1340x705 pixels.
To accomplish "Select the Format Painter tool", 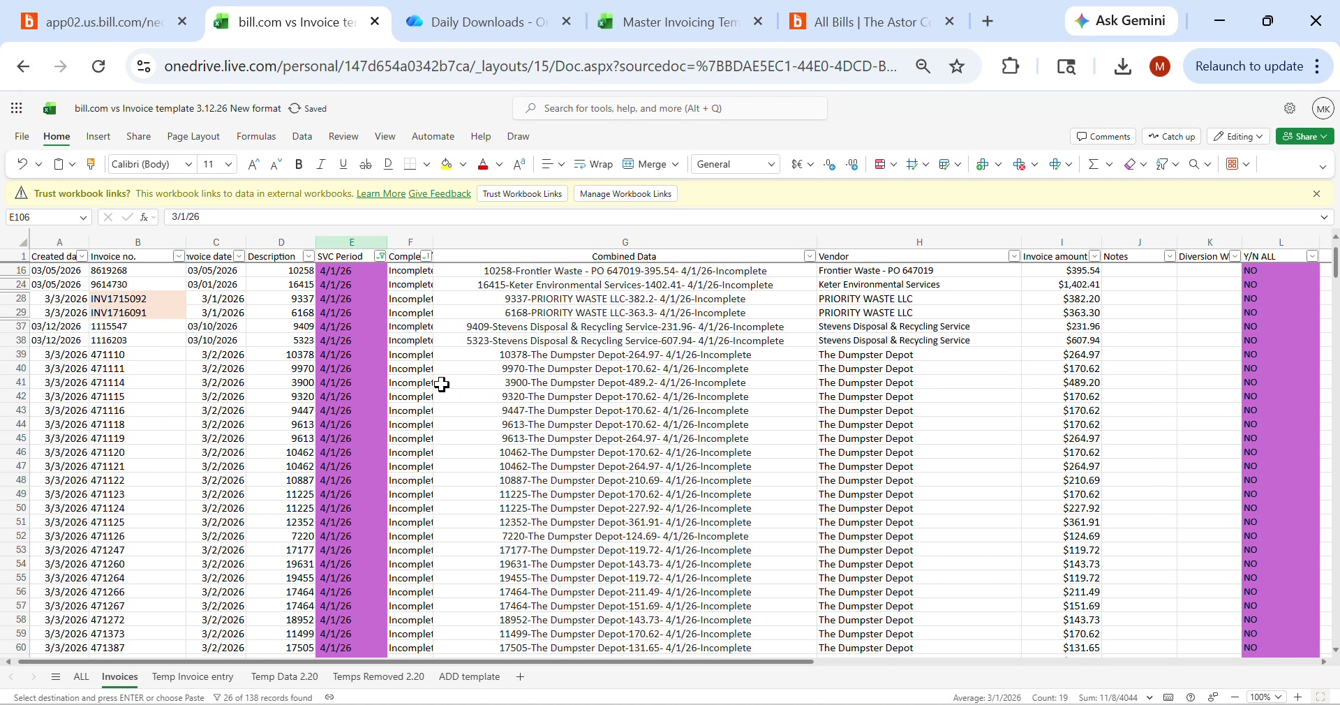I will pyautogui.click(x=91, y=164).
